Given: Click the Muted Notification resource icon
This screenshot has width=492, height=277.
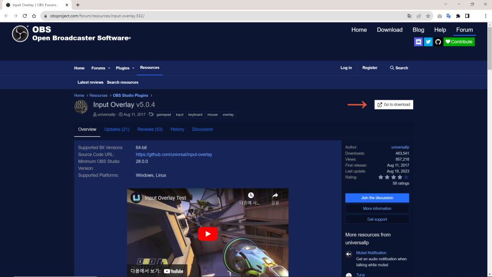Looking at the screenshot, I should click(348, 254).
